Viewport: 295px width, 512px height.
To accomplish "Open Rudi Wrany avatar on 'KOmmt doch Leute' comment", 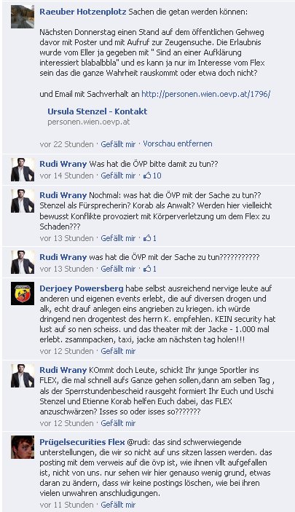I will tap(23, 376).
